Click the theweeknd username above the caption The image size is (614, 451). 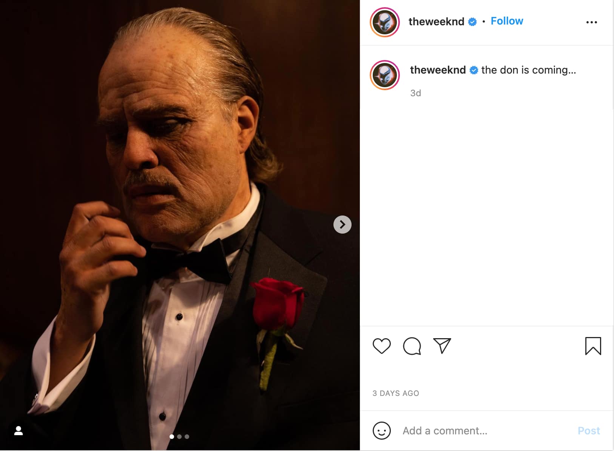pyautogui.click(x=438, y=70)
